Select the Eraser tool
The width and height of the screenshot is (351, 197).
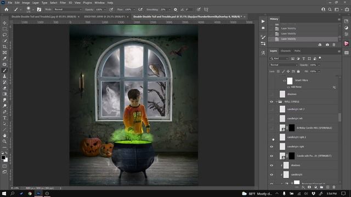[x=4, y=88]
